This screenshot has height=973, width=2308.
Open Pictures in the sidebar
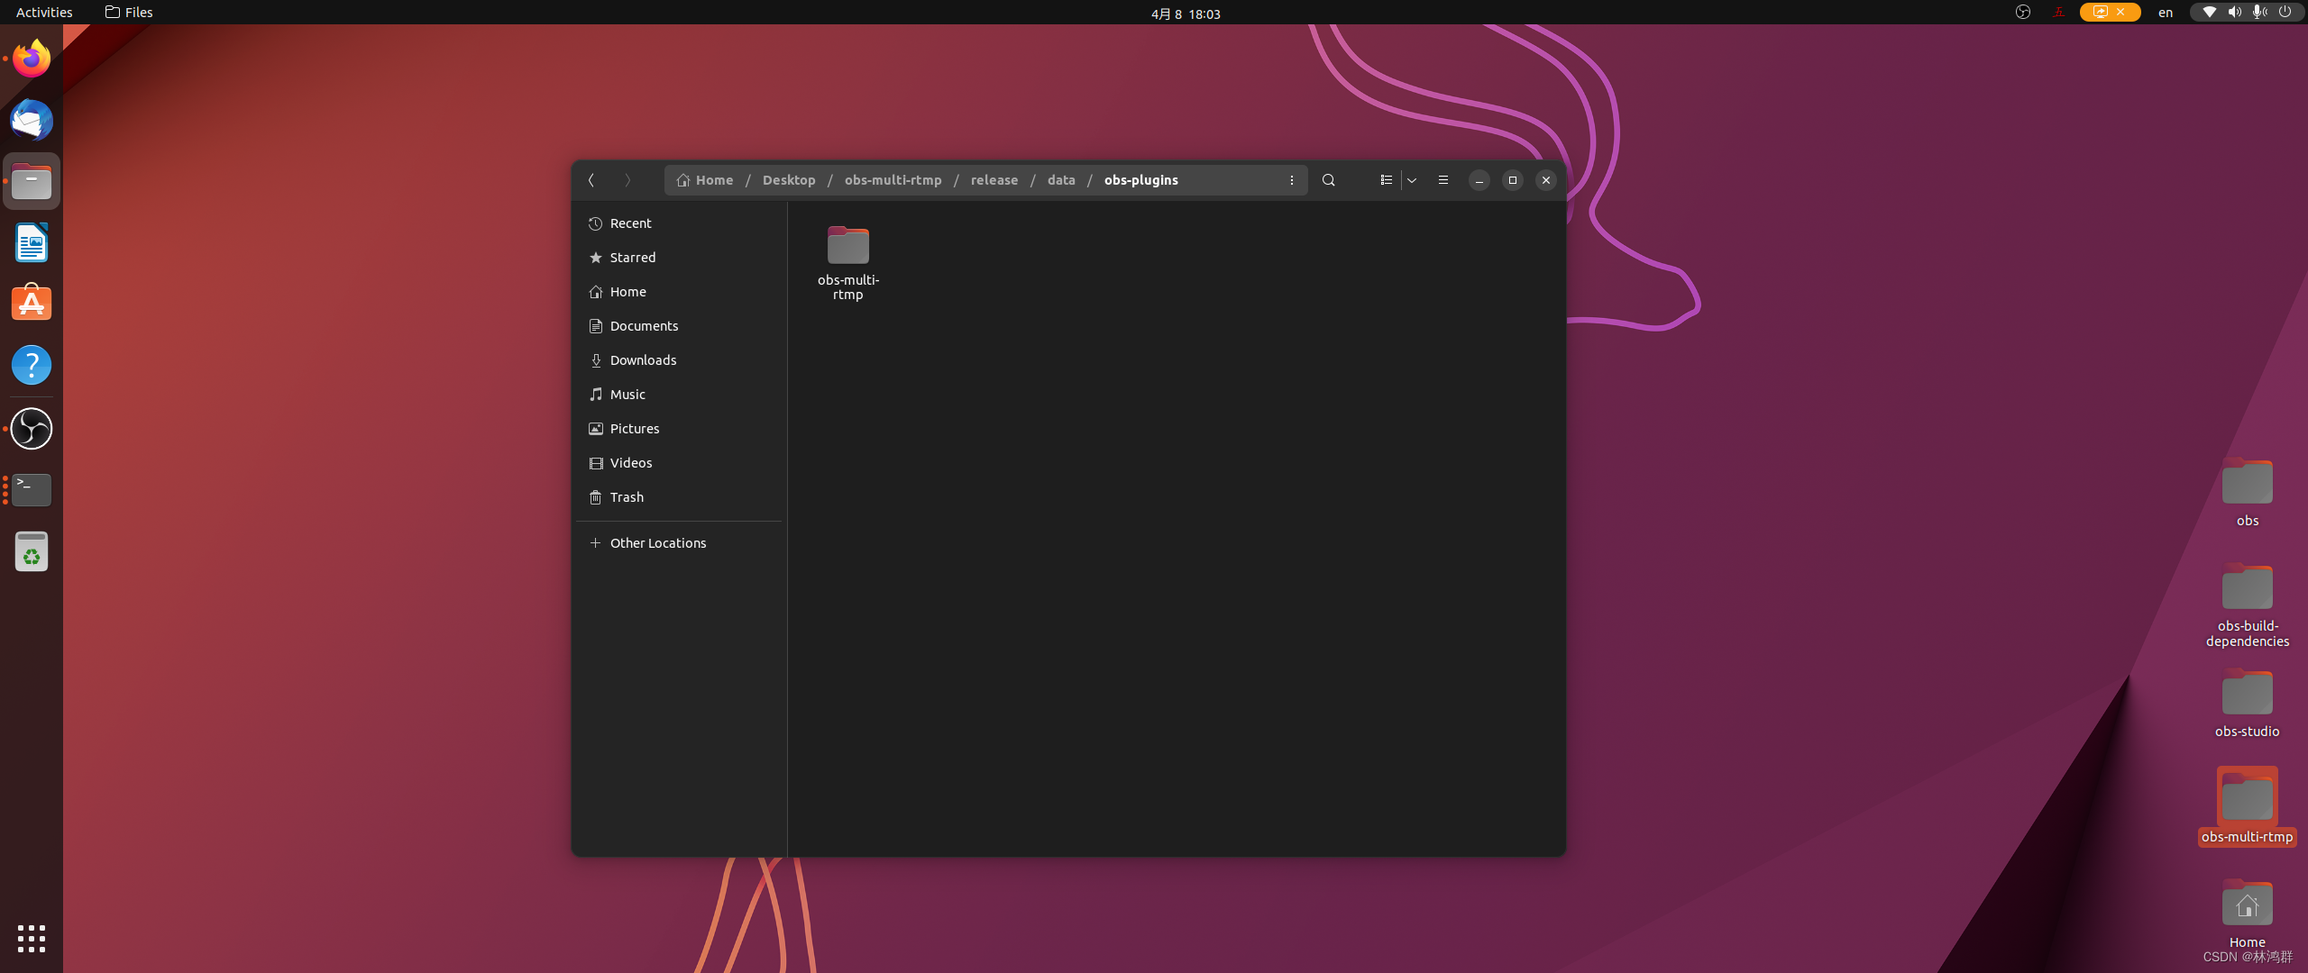click(679, 429)
